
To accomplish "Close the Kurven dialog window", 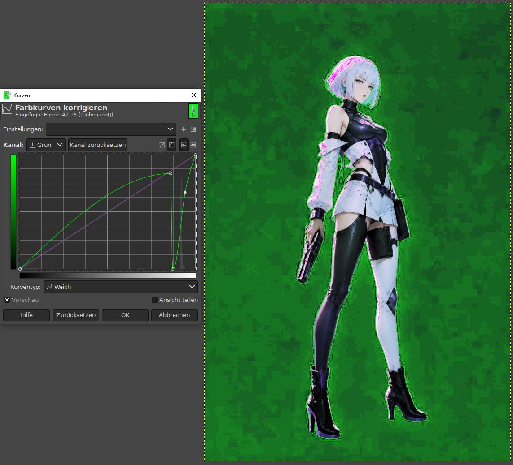I will click(194, 95).
